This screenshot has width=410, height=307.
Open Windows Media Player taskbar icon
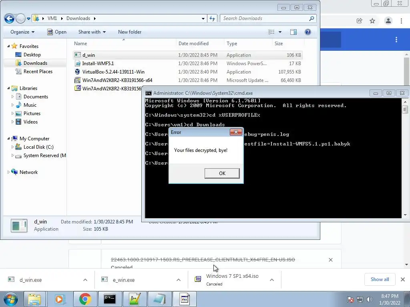pos(60,299)
